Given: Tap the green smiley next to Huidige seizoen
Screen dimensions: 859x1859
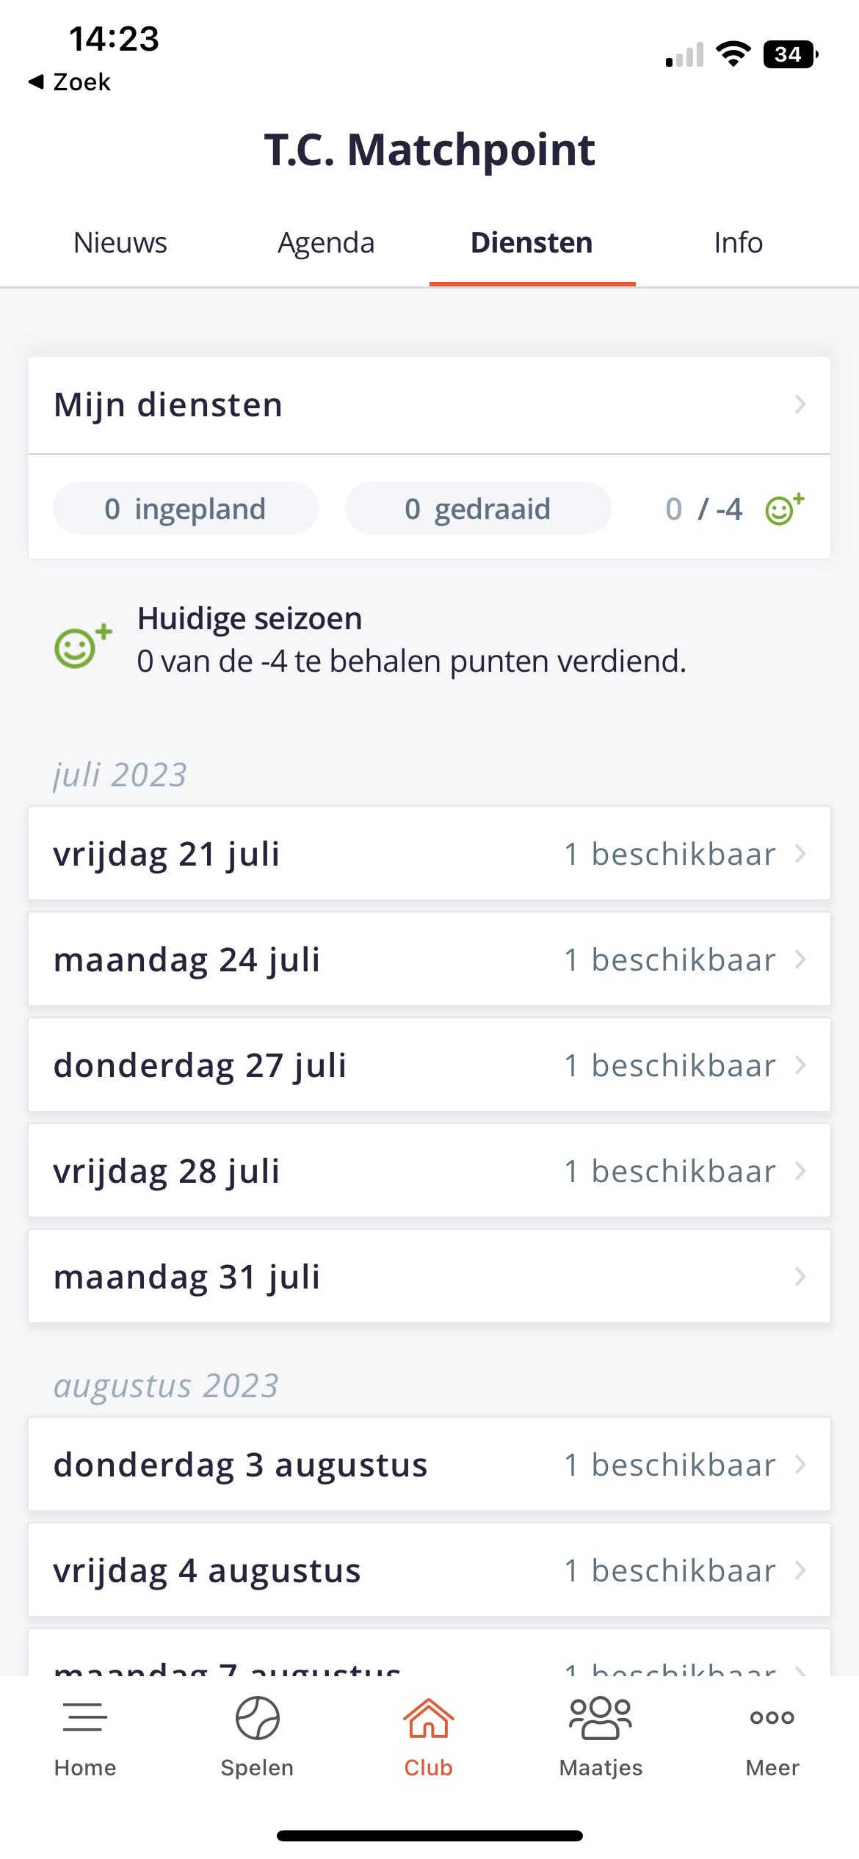Looking at the screenshot, I should pyautogui.click(x=83, y=645).
